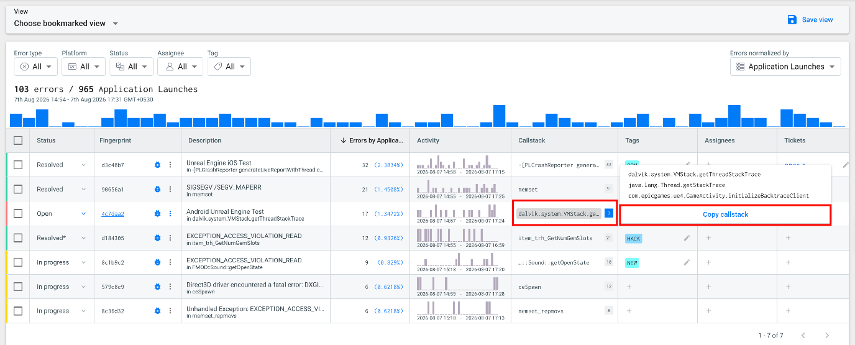Viewport: 855px width, 345px height.
Task: Add tag plus in memset_repmovs row
Action: tap(629, 311)
